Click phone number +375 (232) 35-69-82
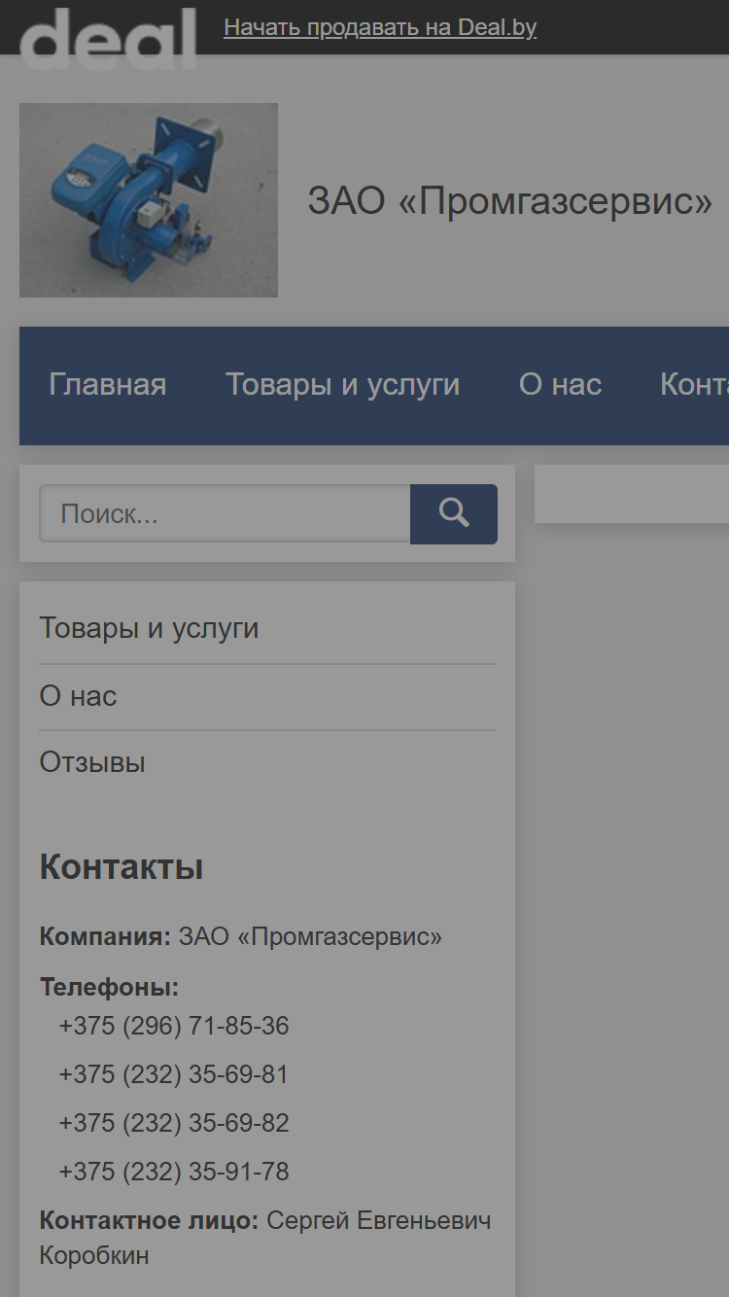The height and width of the screenshot is (1297, 729). (x=174, y=1123)
